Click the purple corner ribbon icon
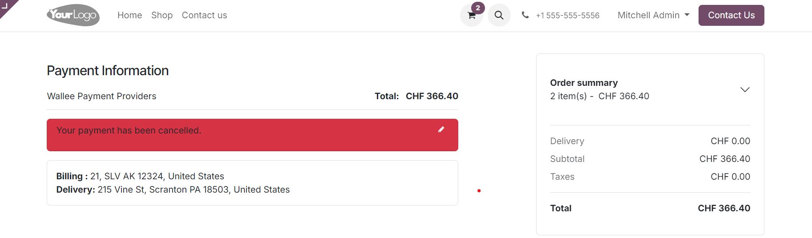This screenshot has height=238, width=812. [6, 6]
